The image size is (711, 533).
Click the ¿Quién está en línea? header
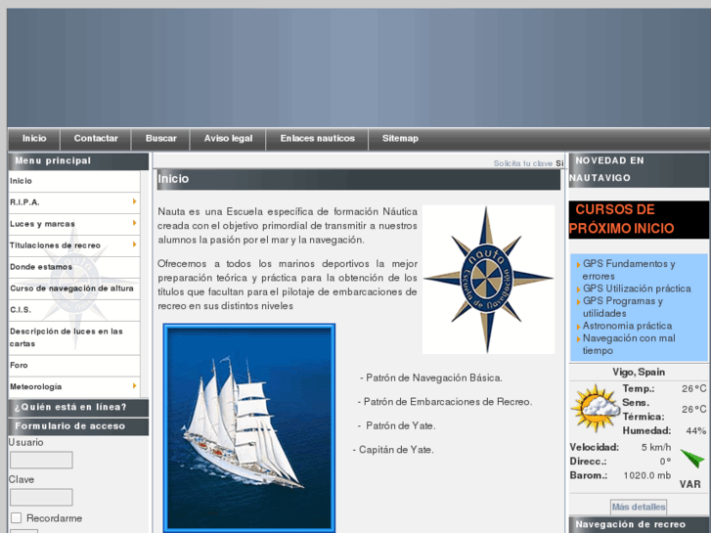(x=78, y=408)
